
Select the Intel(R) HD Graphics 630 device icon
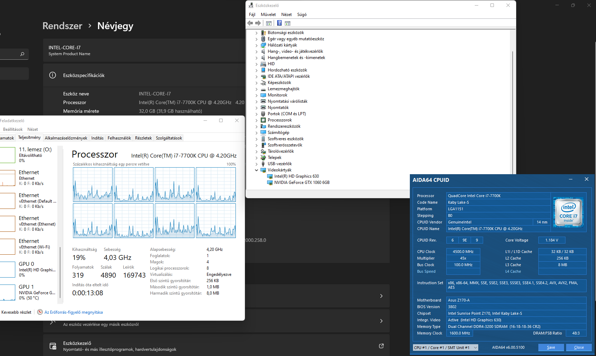[270, 176]
